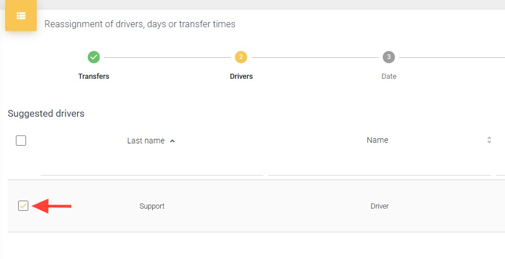Click the step 2 circle icon
505x259 pixels.
pos(241,57)
